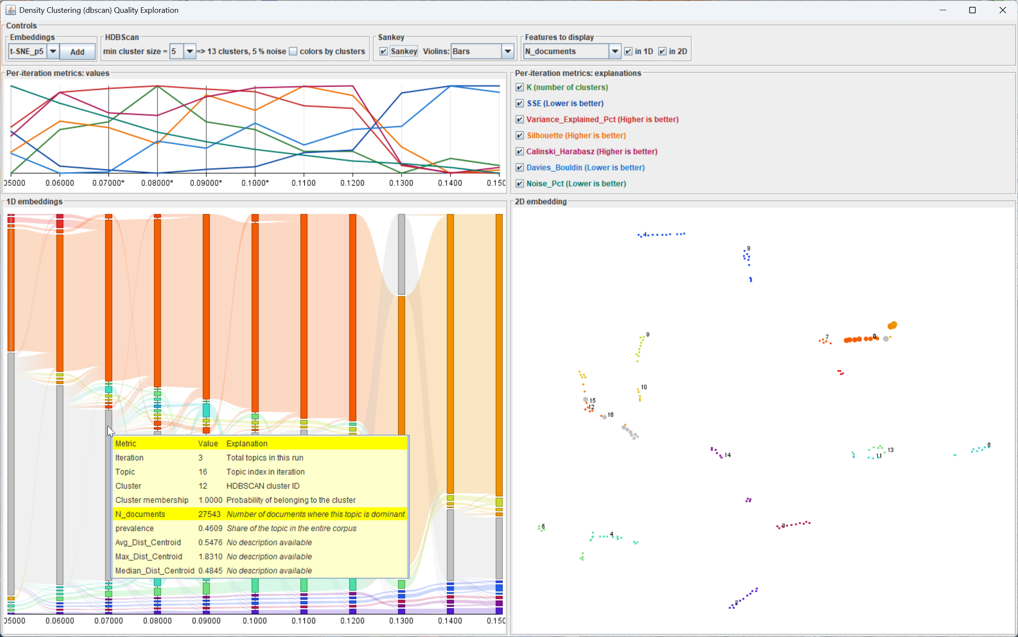
Task: Uncheck Calinski_Harabasz metric checkbox
Action: click(x=520, y=151)
